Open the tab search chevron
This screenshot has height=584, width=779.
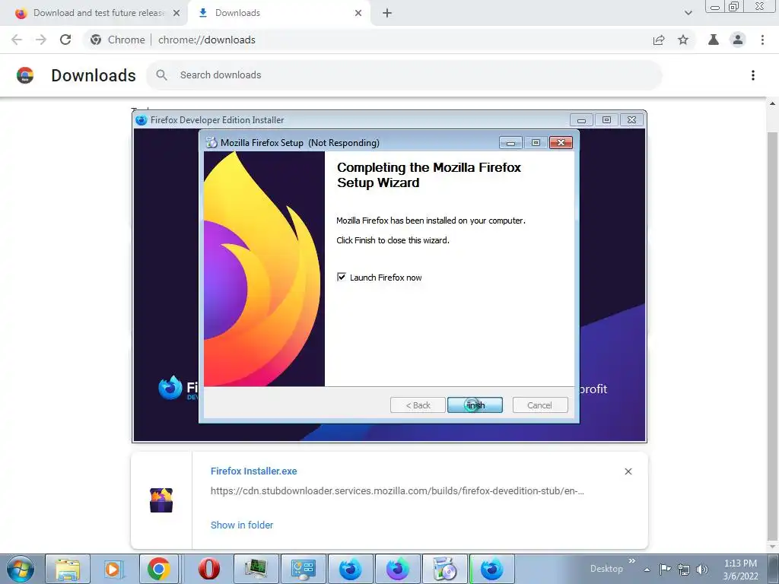click(x=688, y=13)
